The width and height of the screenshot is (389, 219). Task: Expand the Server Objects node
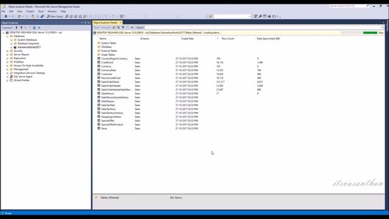click(x=7, y=55)
